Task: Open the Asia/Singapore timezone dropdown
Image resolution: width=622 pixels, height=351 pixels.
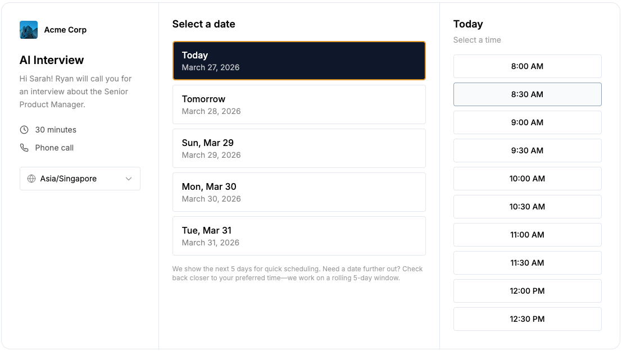Action: click(x=80, y=179)
